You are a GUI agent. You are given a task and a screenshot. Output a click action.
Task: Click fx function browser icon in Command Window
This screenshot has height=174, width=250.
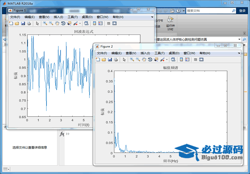pyautogui.click(x=62, y=134)
